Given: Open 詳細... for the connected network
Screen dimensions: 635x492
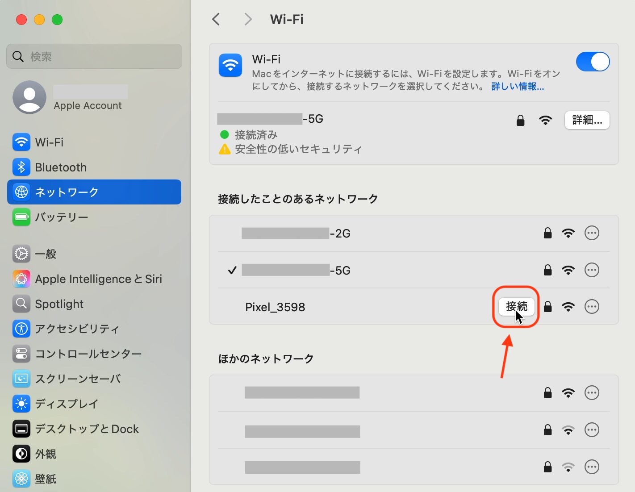Looking at the screenshot, I should 587,120.
